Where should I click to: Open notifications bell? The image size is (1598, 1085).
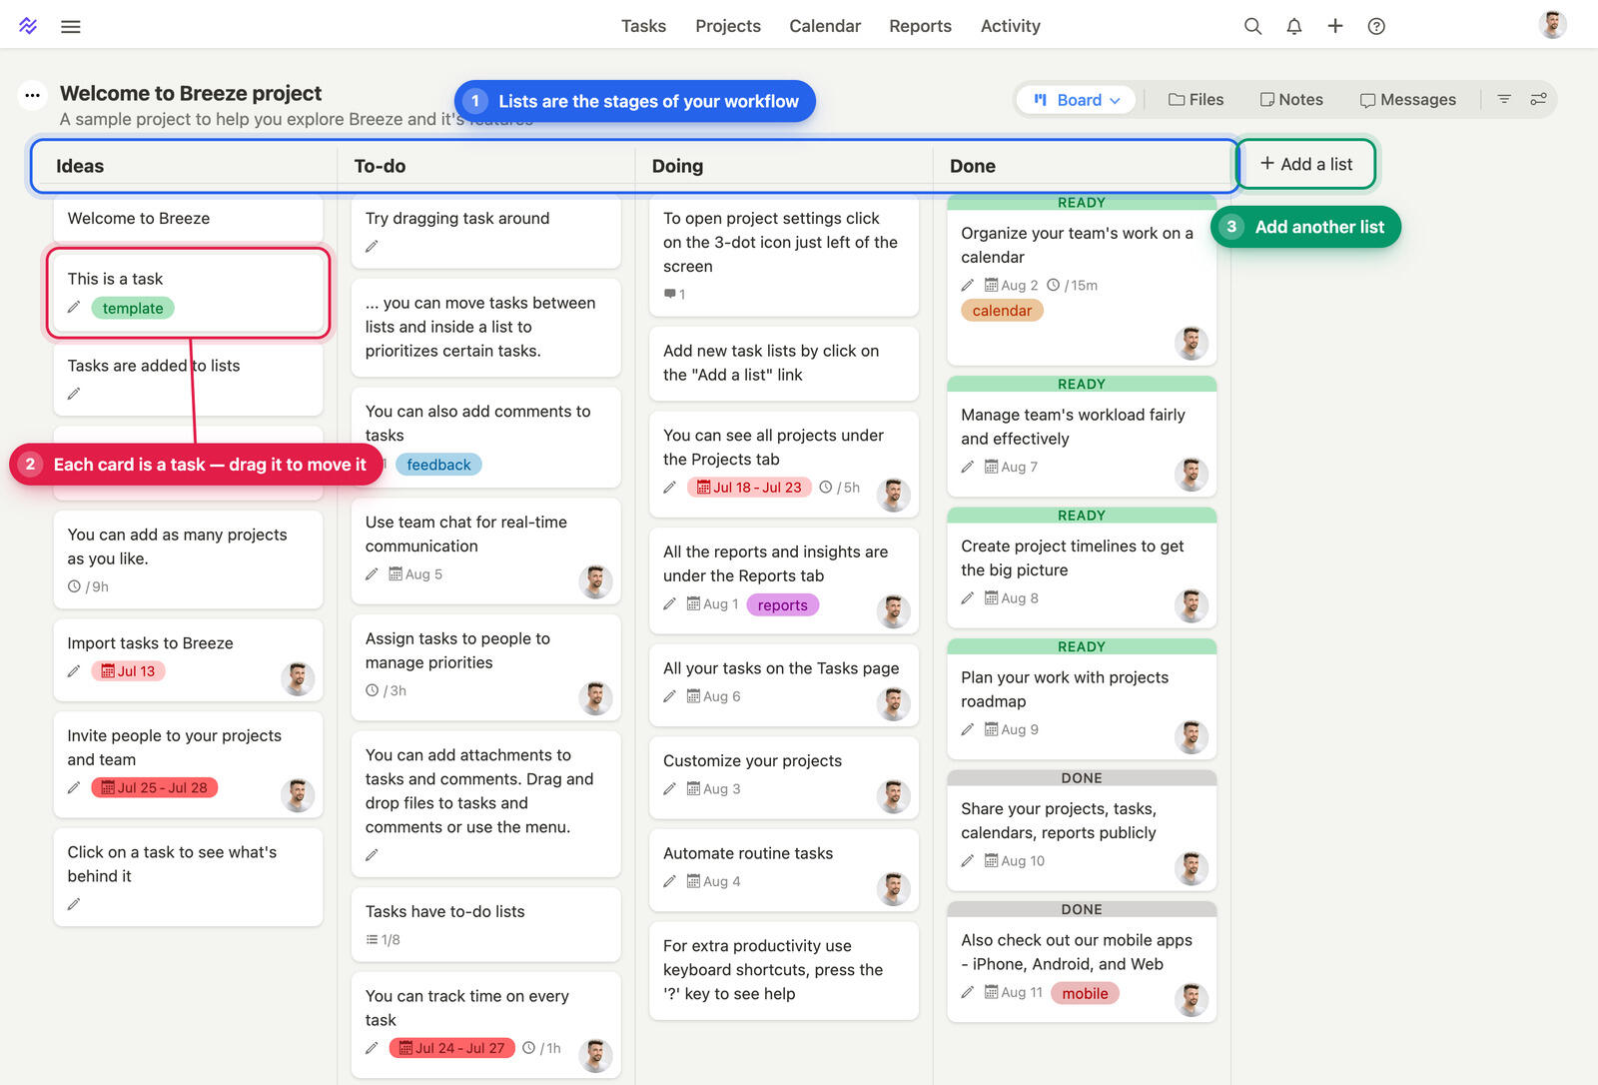coord(1294,26)
